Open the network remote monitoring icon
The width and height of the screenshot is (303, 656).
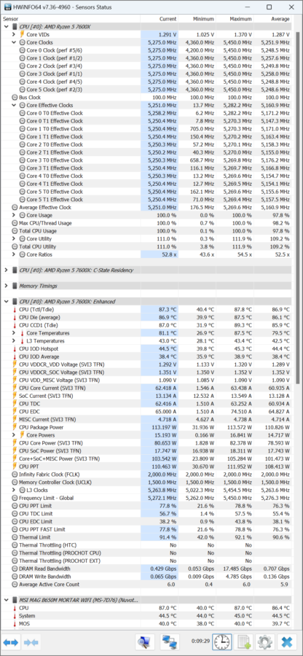click(x=170, y=641)
